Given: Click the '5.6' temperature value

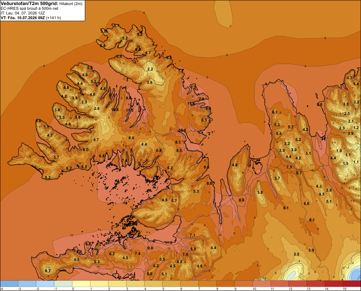Looking at the screenshot, I should pyautogui.click(x=149, y=274).
